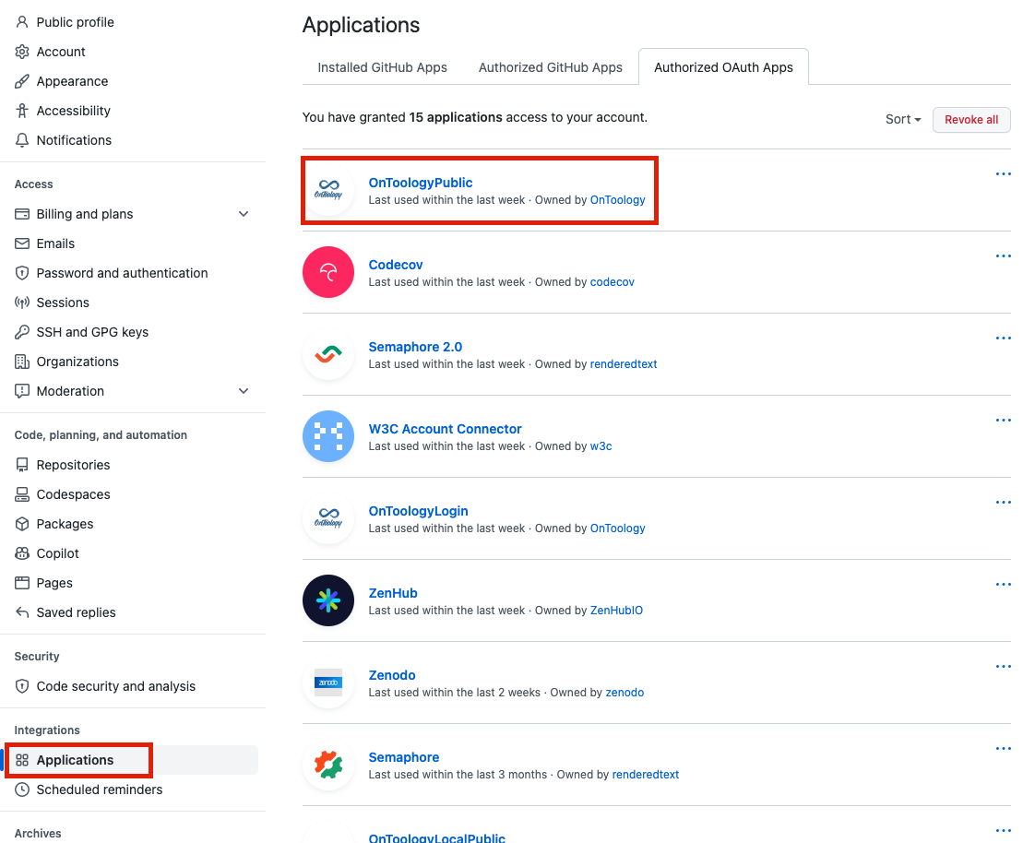1035x843 pixels.
Task: Click the Repositories repo icon
Action: 22,465
